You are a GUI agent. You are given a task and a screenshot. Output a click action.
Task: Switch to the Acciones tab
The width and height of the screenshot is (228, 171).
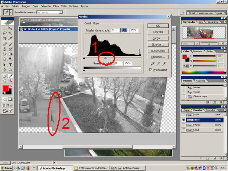201,80
